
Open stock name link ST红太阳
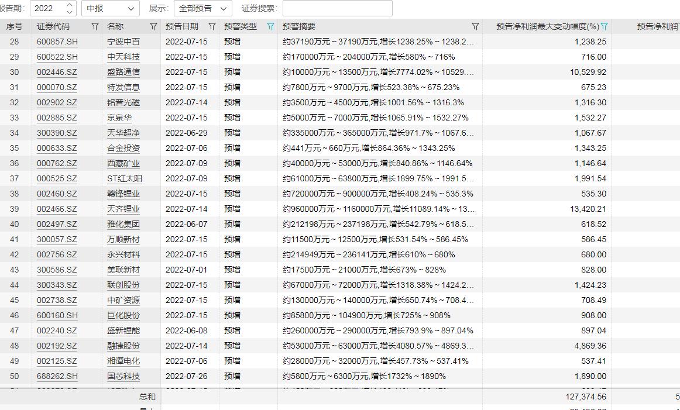pyautogui.click(x=125, y=178)
